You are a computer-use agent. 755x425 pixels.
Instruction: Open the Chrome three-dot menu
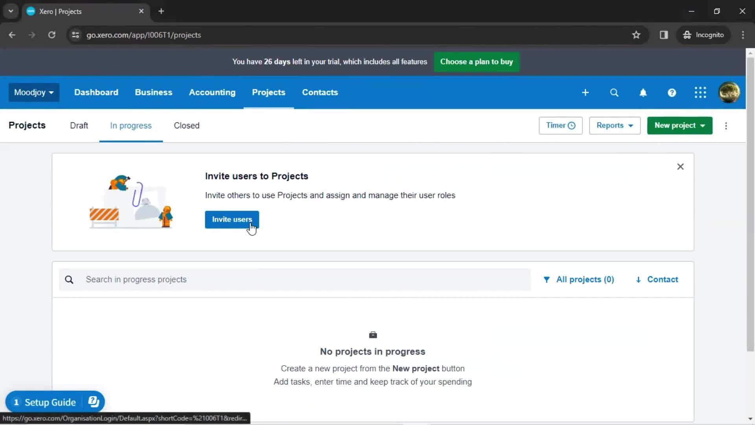point(743,35)
